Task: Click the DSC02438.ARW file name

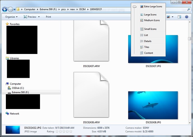Action: pos(91,122)
